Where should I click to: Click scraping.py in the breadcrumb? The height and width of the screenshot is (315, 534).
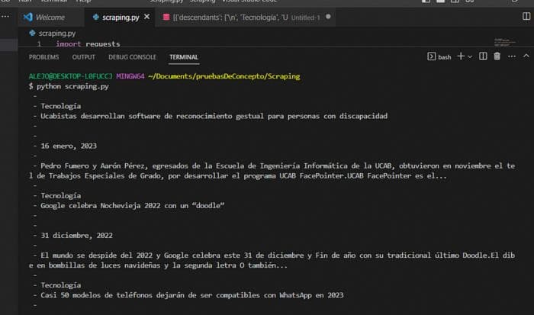(x=57, y=34)
